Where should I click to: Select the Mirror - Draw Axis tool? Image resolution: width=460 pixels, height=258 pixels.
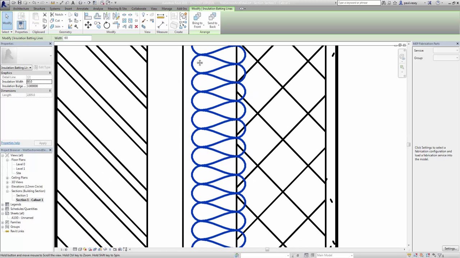[x=116, y=16]
